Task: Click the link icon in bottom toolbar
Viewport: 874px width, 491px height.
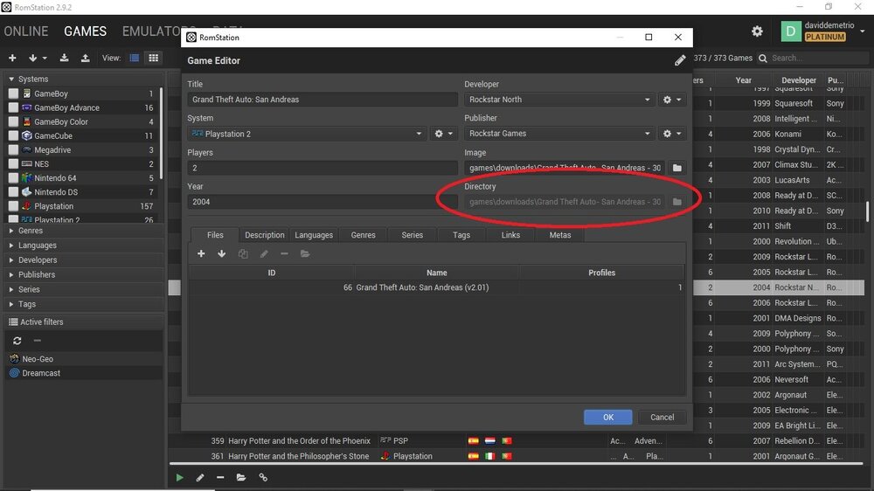Action: [263, 478]
